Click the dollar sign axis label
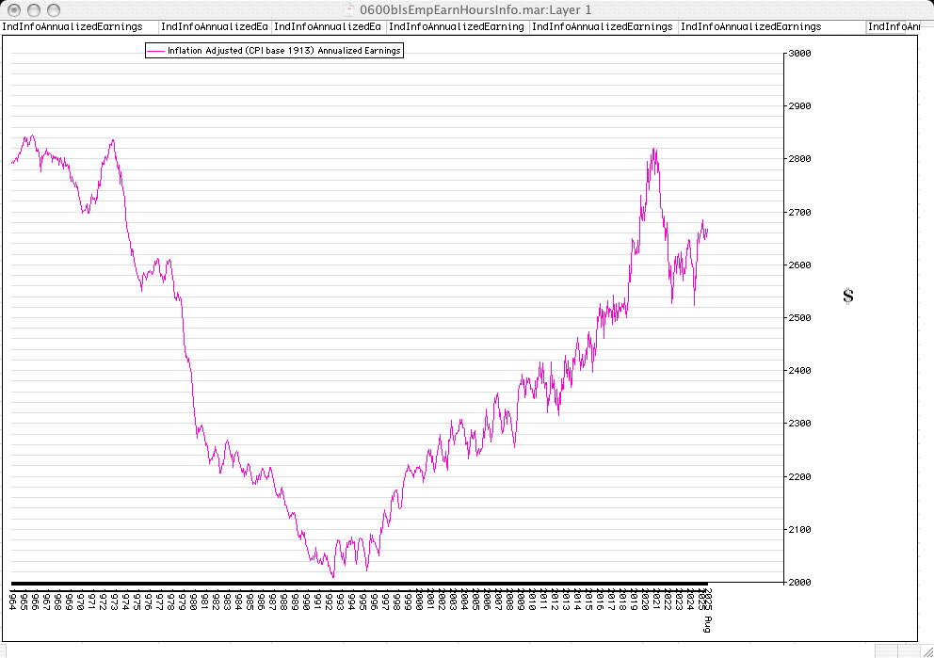 point(848,297)
